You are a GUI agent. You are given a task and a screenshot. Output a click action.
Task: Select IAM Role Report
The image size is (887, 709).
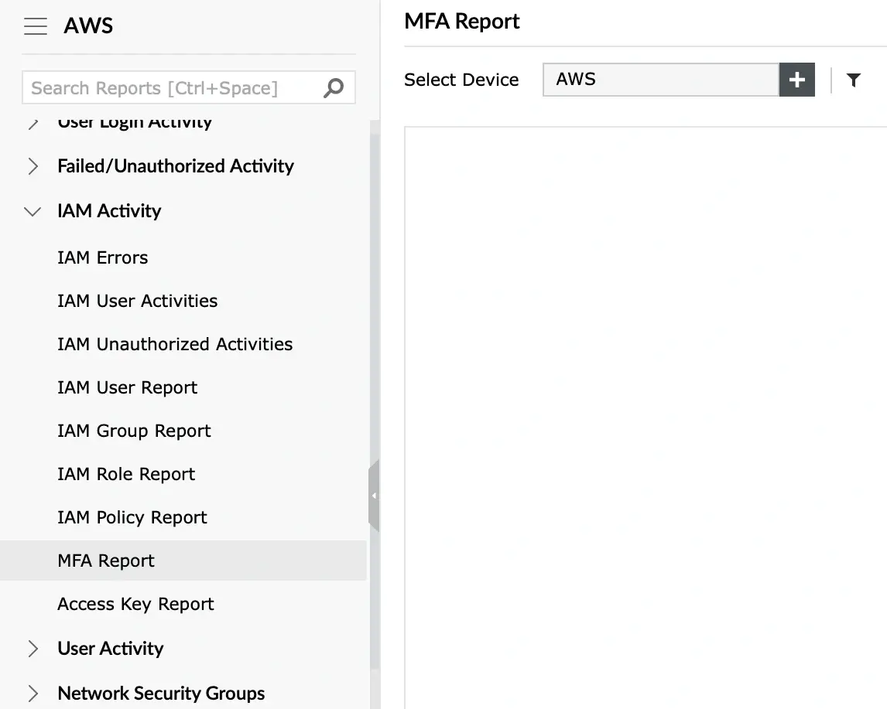[126, 474]
